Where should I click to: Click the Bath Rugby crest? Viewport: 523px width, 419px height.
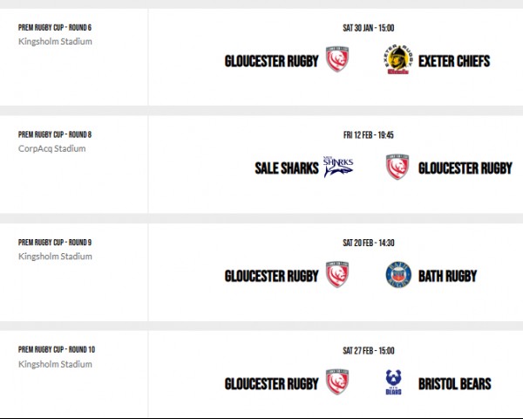tap(398, 275)
